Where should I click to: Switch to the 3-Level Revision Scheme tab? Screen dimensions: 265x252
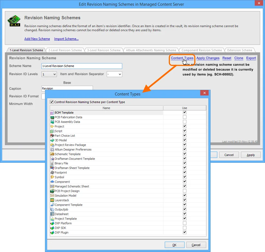[104, 50]
